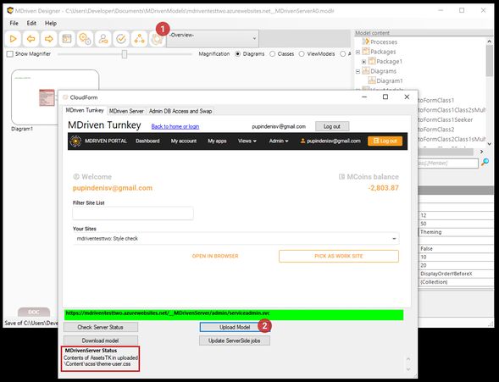Click the back arrow toolbar icon
The width and height of the screenshot is (499, 382).
point(30,39)
